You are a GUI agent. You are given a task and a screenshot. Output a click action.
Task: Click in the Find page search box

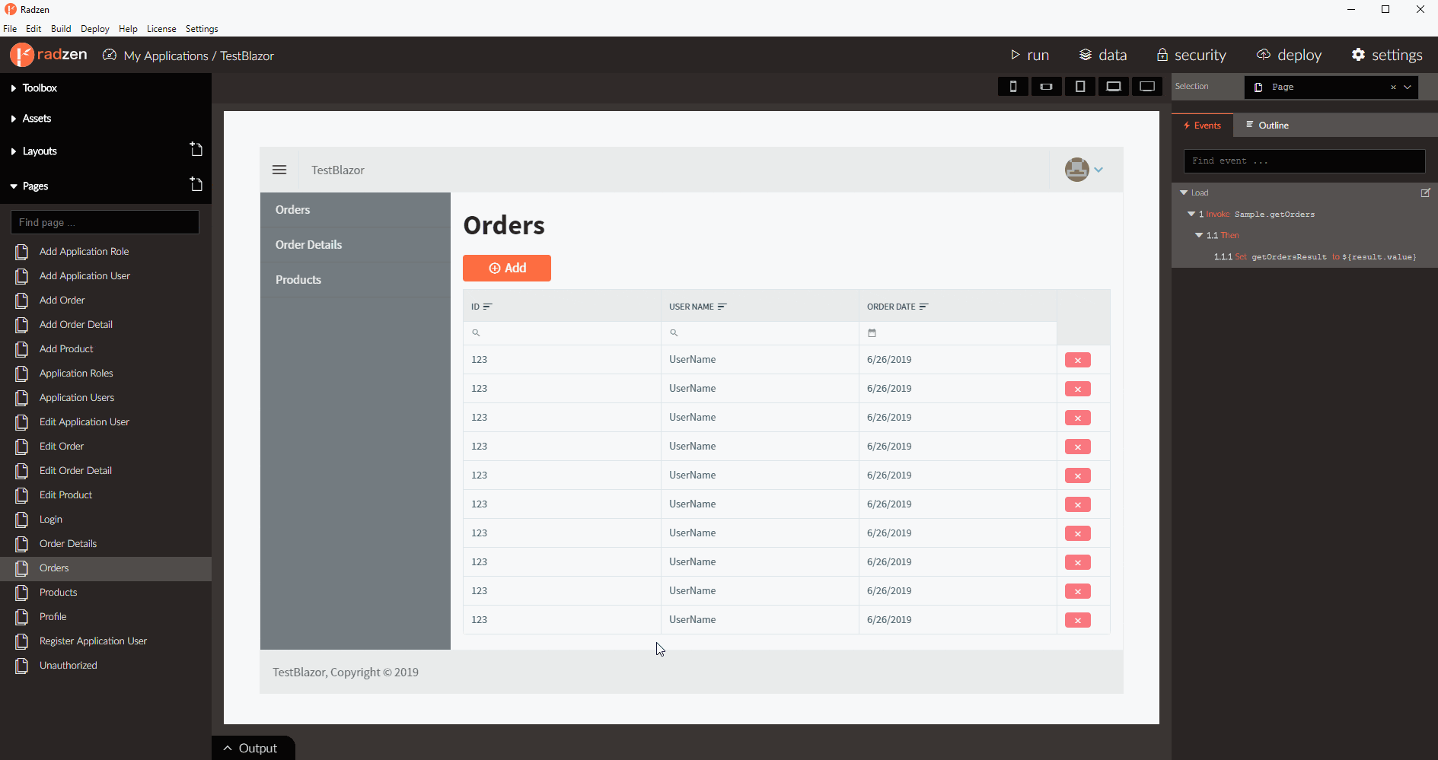tap(105, 222)
